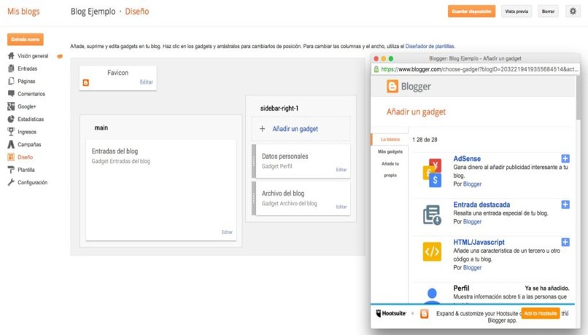Add Entrada destacada gadget with plus button
The width and height of the screenshot is (588, 335).
pos(565,205)
